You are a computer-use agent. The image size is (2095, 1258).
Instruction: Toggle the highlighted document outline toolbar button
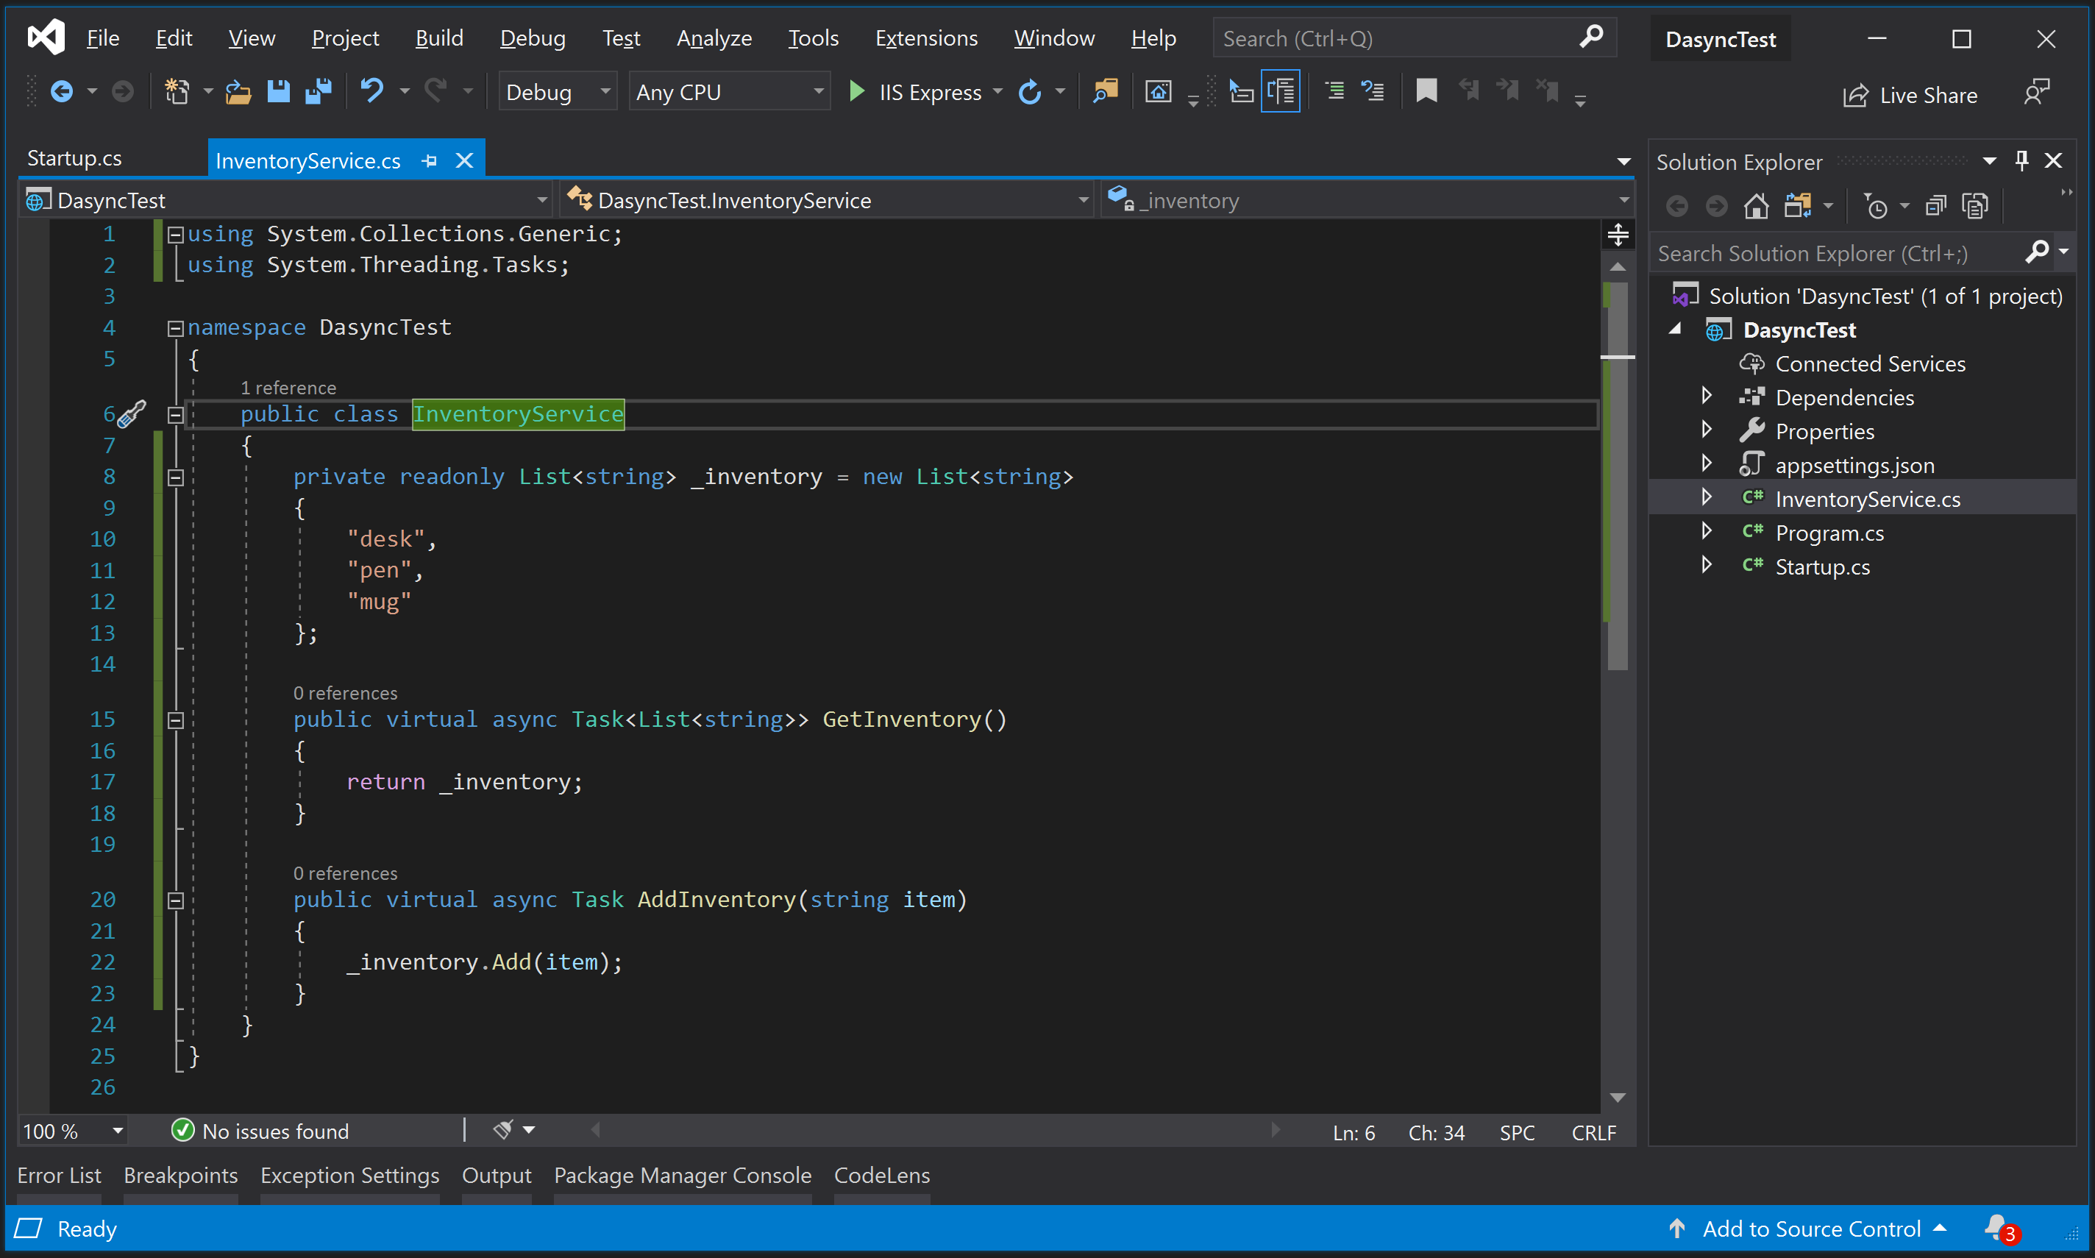pos(1281,90)
